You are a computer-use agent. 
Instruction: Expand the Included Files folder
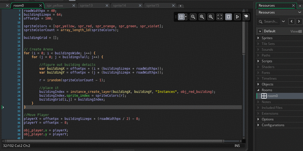(258, 107)
